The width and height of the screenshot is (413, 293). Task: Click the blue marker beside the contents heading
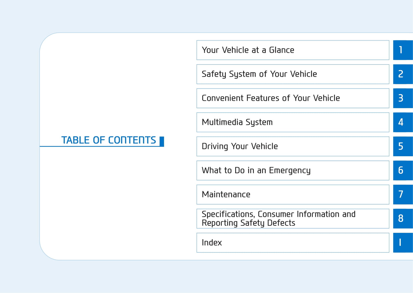click(162, 141)
